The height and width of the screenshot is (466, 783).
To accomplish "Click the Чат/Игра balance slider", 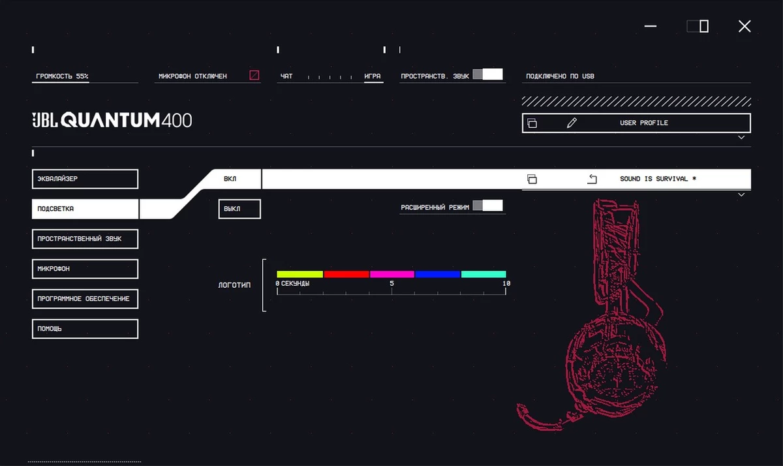I will coord(328,77).
